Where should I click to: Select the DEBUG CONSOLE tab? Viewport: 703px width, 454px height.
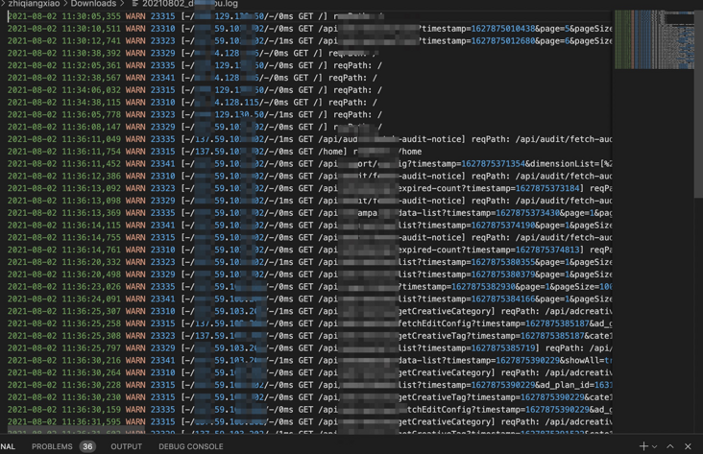[x=190, y=446]
